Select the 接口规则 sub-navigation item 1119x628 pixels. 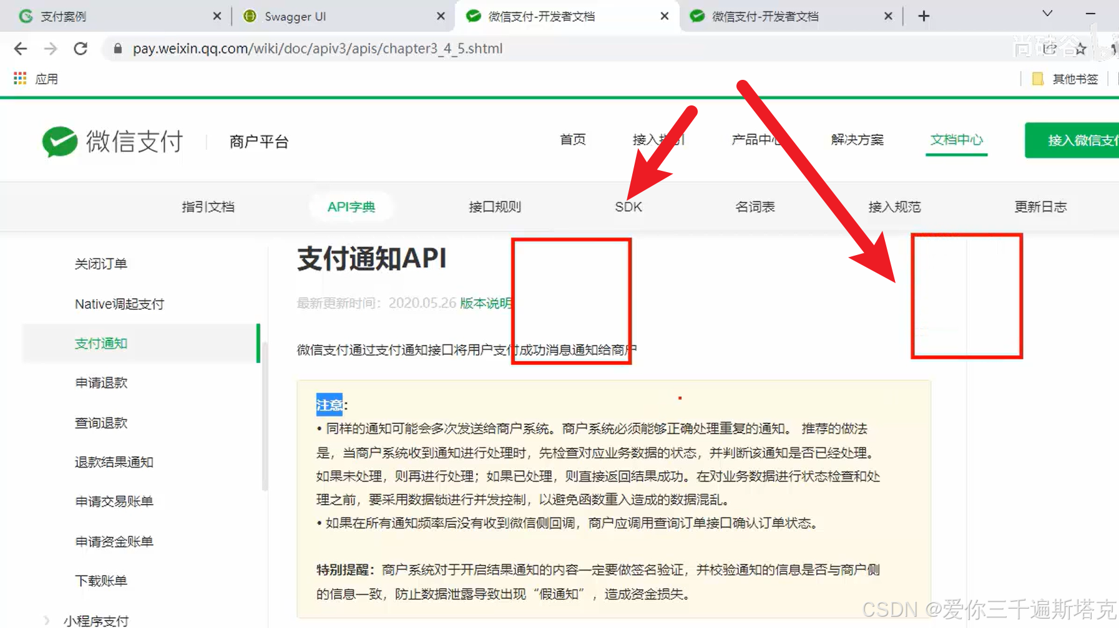(495, 207)
